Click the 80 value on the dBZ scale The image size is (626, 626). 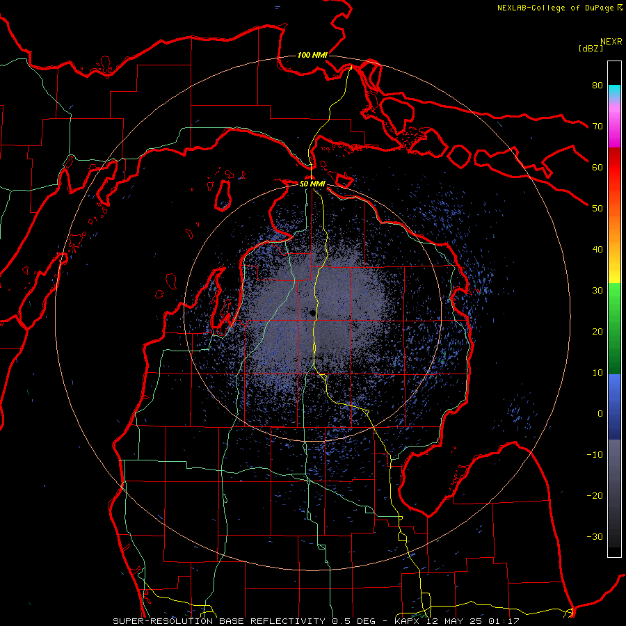pyautogui.click(x=597, y=86)
